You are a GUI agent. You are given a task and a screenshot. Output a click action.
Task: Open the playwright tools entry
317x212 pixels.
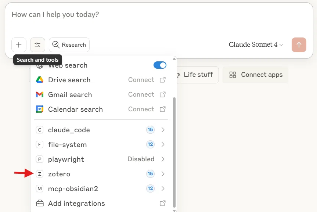click(101, 159)
